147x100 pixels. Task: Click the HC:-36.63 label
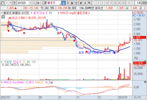(139, 15)
